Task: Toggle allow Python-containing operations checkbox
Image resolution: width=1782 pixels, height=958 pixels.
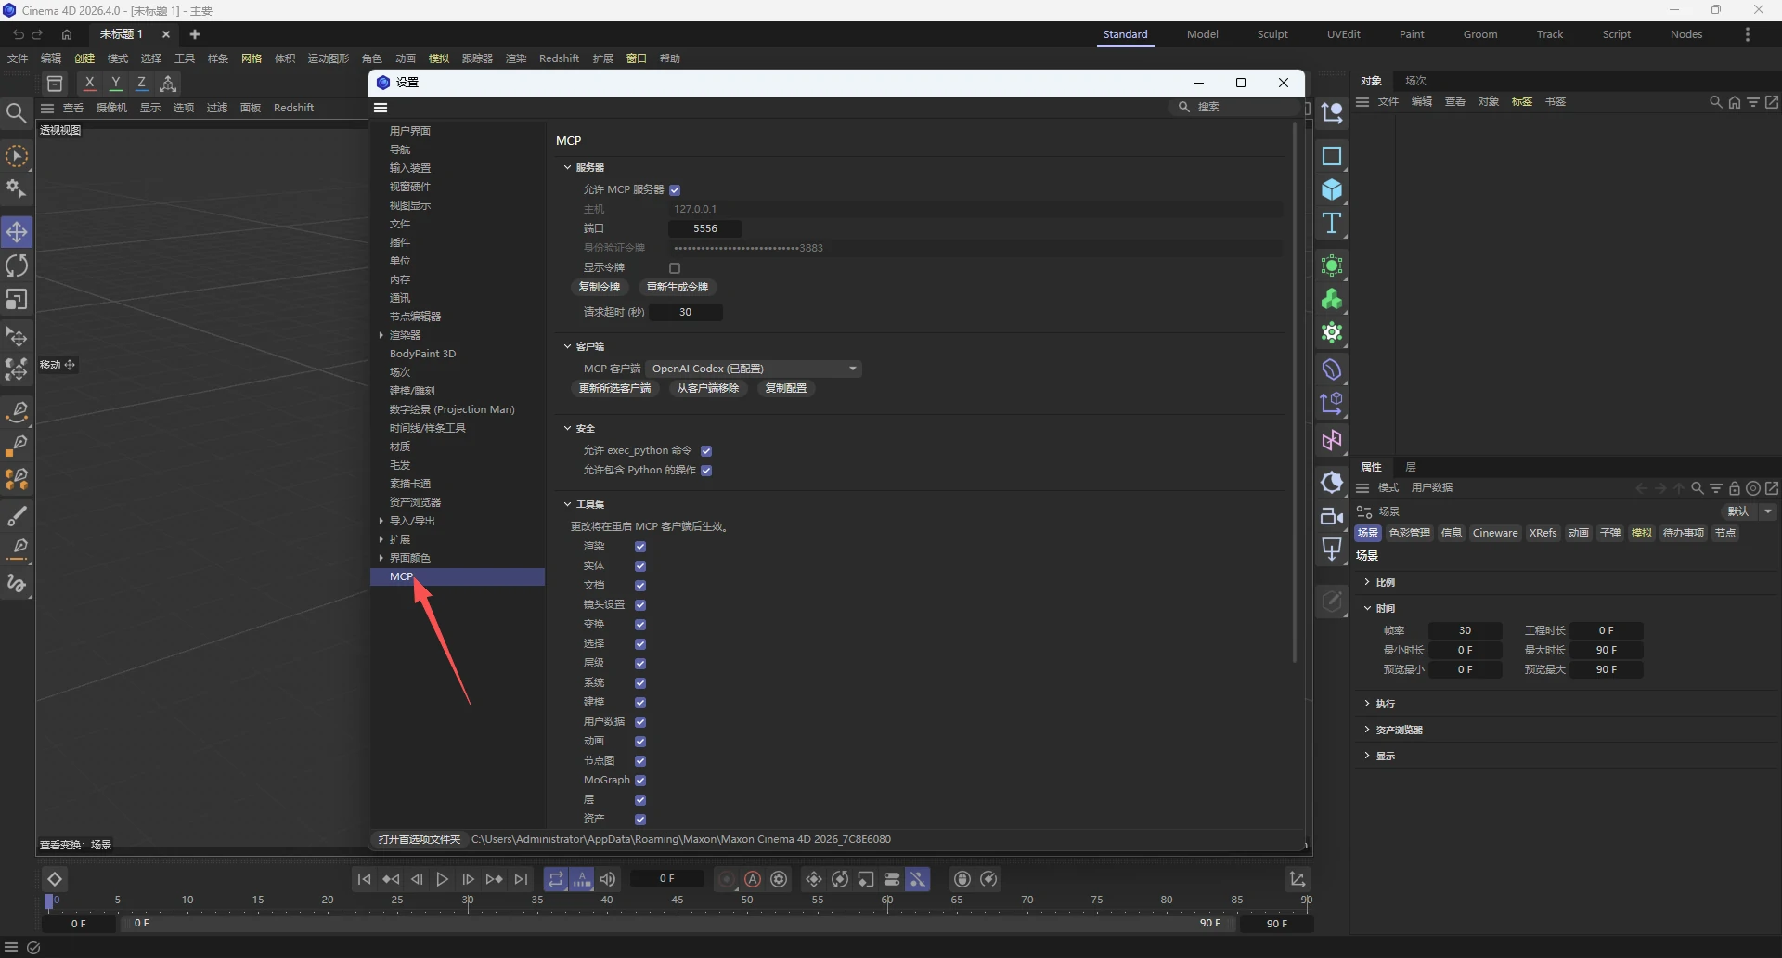Action: tap(706, 470)
